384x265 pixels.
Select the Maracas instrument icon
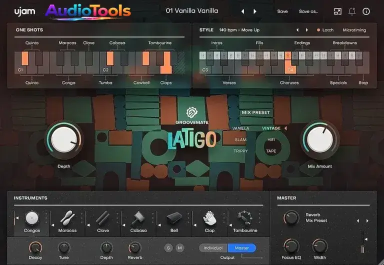pos(67,218)
